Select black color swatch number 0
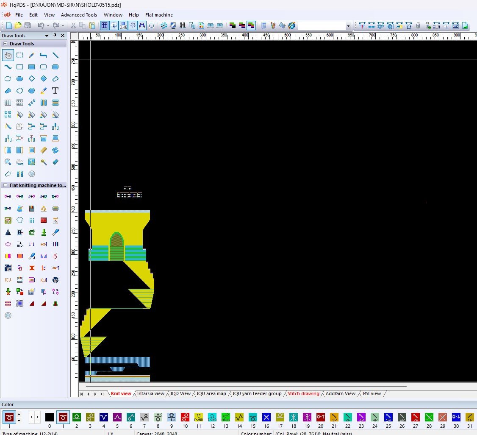 click(x=50, y=417)
